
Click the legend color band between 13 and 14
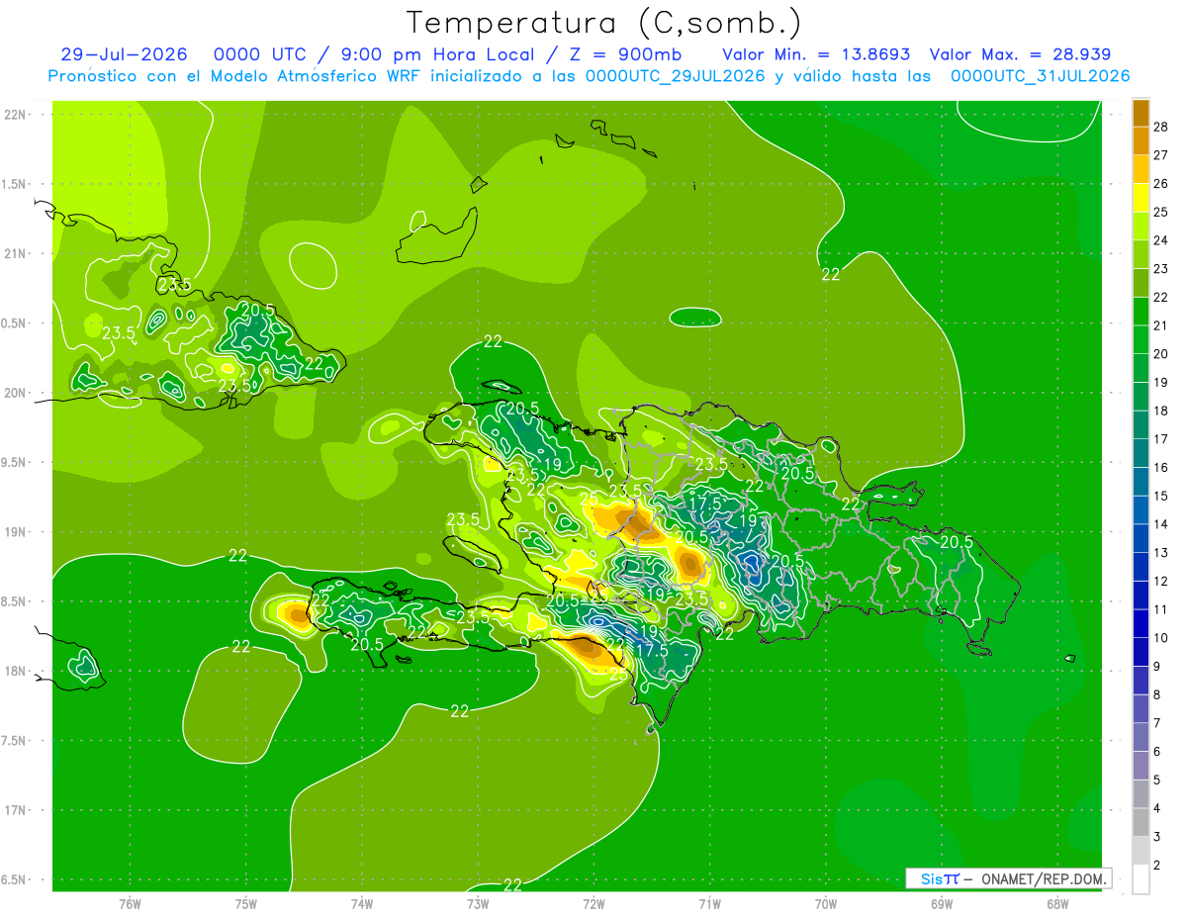[x=1141, y=538]
